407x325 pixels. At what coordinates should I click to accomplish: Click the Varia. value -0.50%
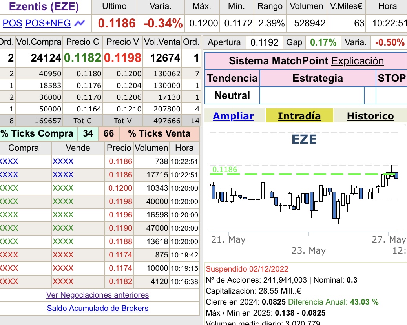390,42
